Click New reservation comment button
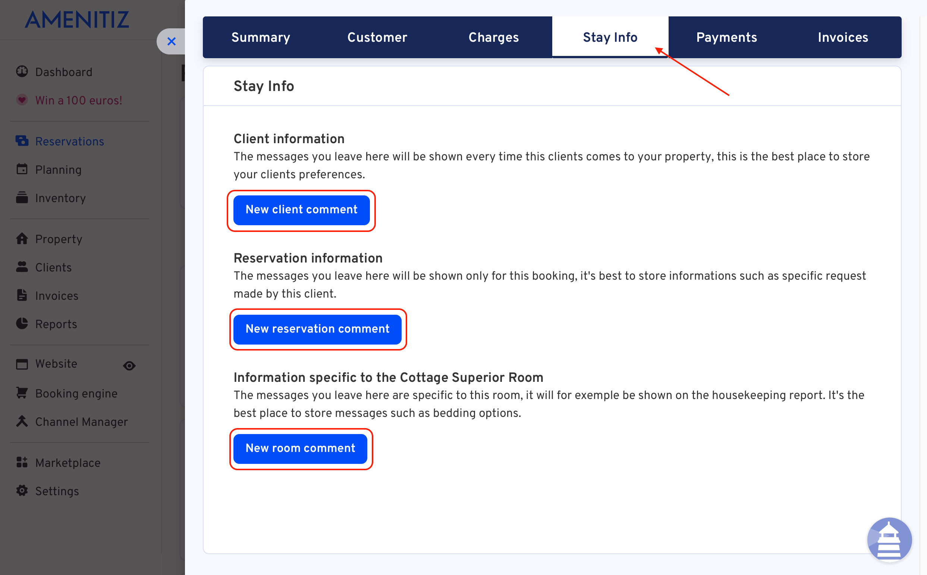This screenshot has width=927, height=575. tap(317, 329)
